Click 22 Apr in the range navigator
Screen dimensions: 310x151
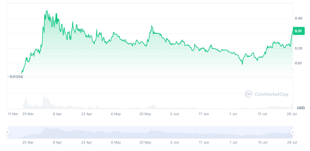86,142
